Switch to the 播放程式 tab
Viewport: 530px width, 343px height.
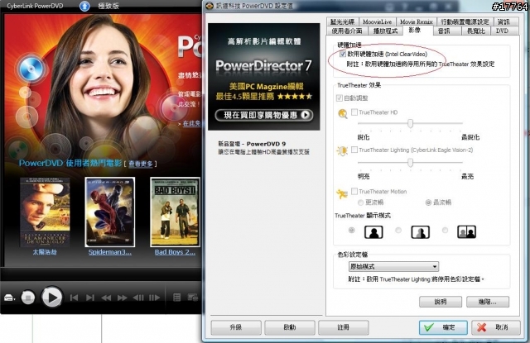point(385,31)
